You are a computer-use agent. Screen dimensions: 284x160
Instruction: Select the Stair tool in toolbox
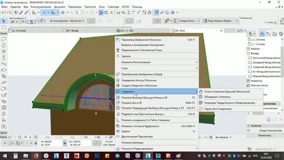pos(4,76)
